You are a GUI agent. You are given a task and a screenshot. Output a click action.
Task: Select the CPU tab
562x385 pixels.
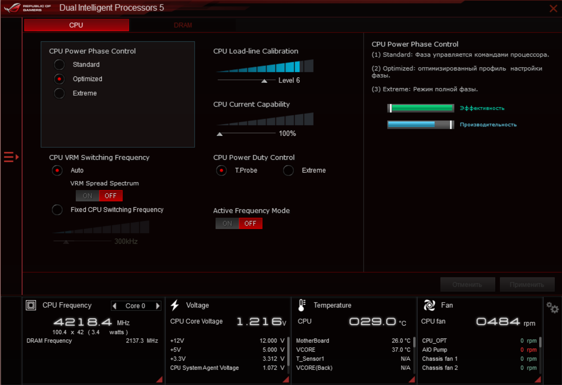tap(76, 25)
